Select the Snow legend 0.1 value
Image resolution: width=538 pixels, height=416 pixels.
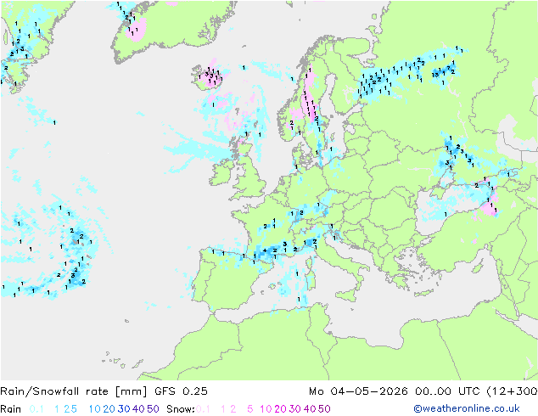[x=203, y=409]
